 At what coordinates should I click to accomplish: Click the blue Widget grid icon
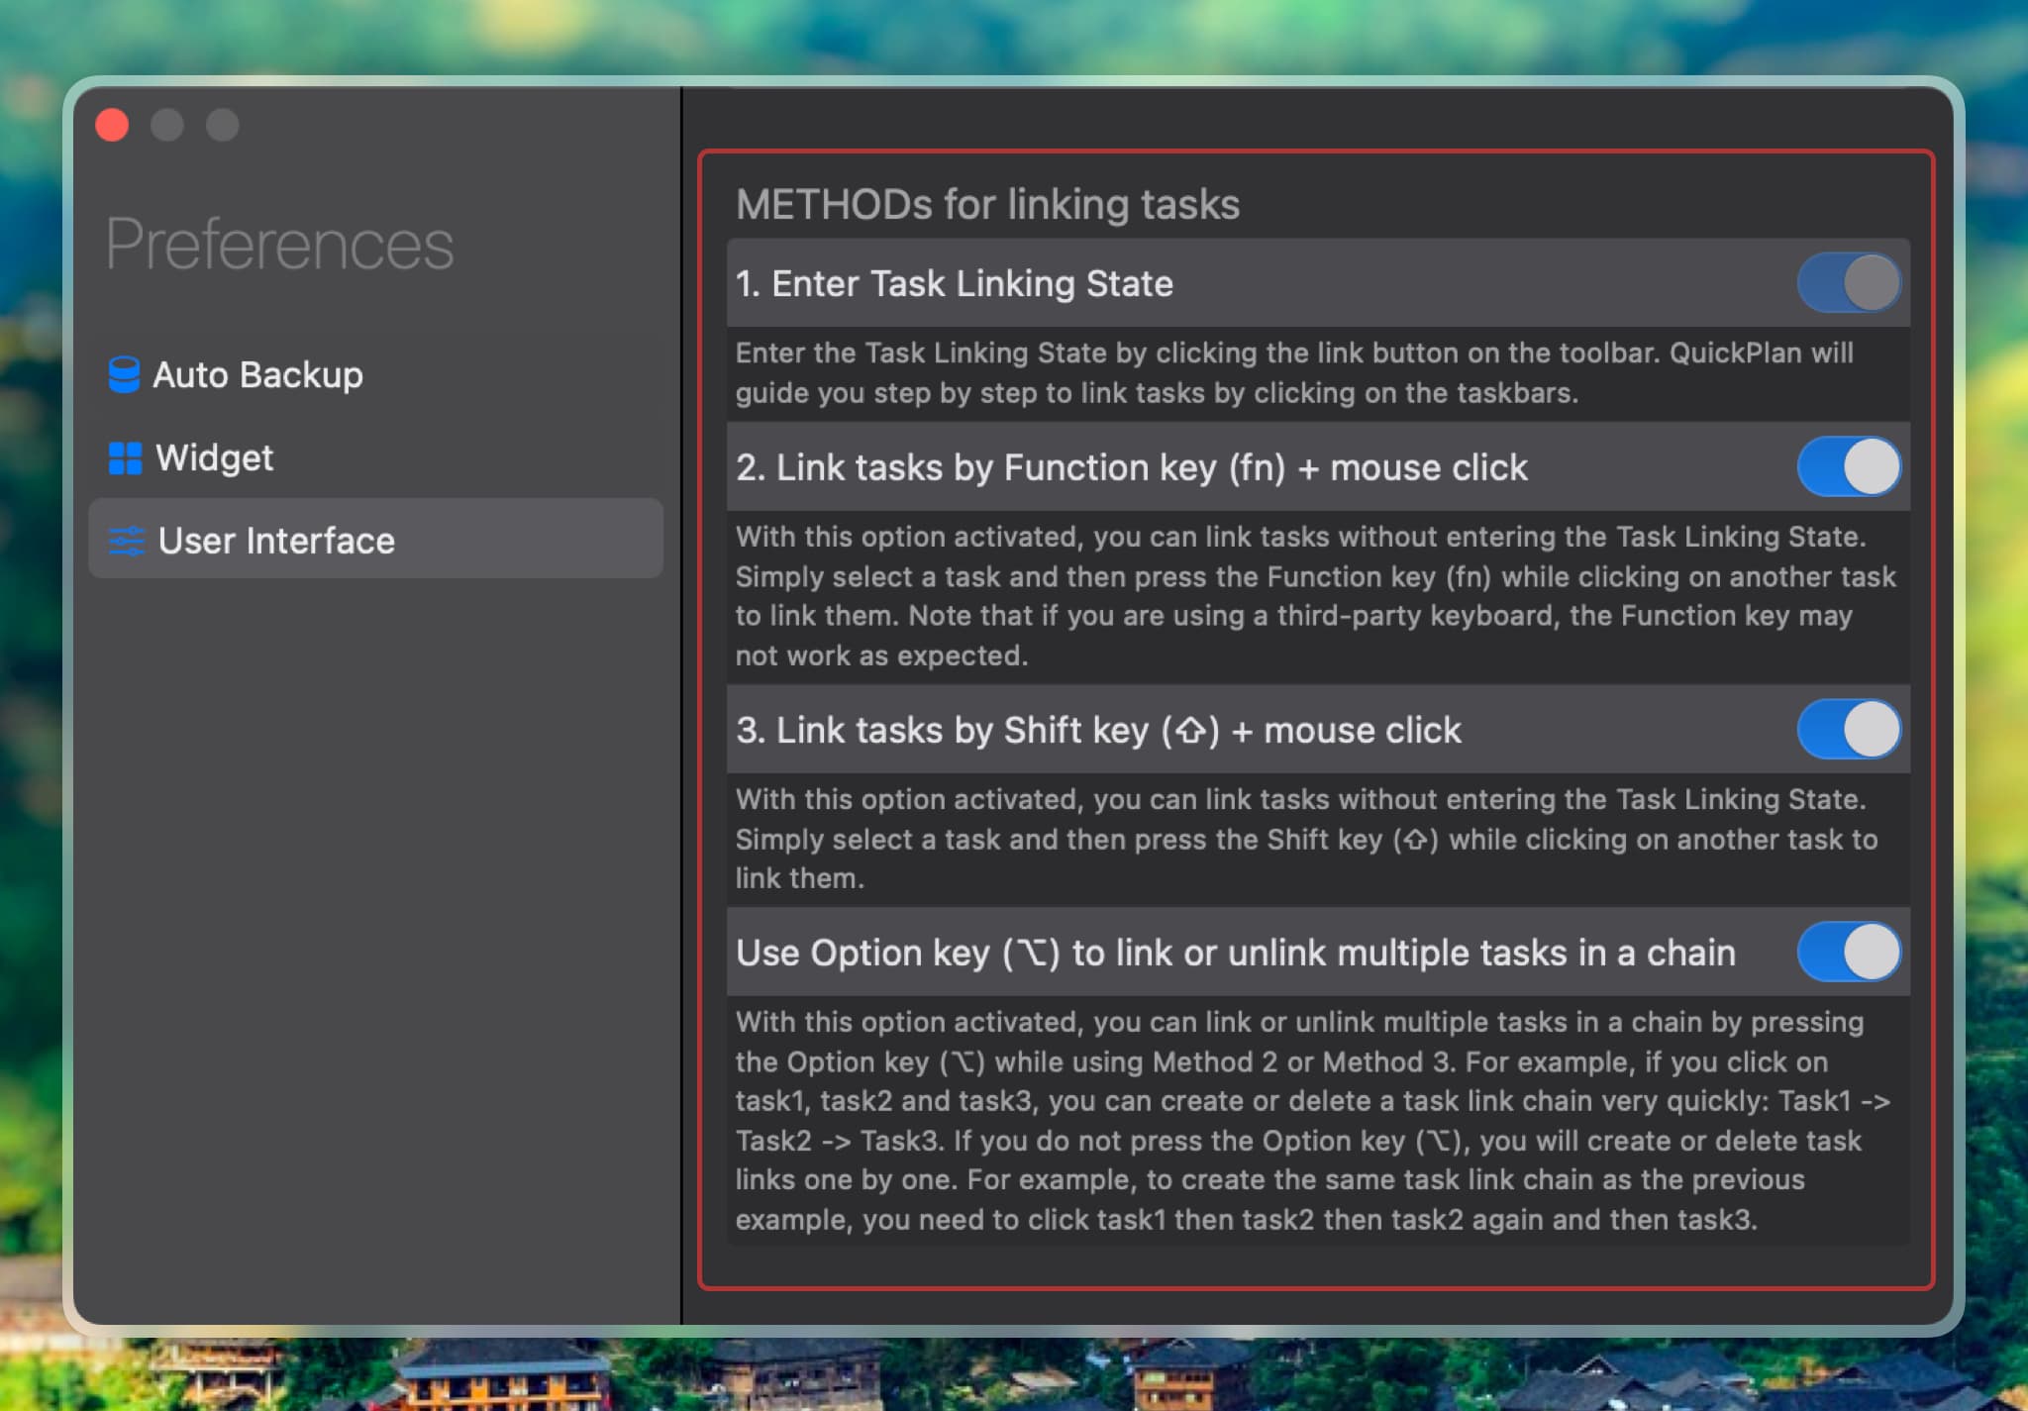(x=125, y=458)
